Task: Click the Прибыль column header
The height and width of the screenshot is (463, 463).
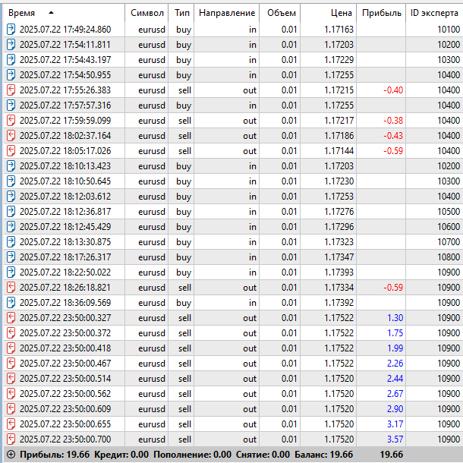Action: click(381, 13)
